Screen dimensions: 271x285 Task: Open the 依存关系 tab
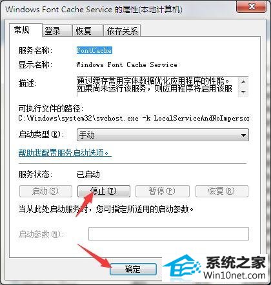click(x=122, y=31)
